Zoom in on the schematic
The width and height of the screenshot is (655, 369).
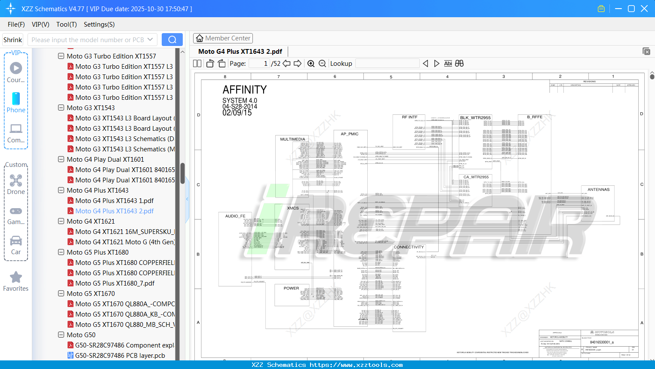[x=311, y=64]
